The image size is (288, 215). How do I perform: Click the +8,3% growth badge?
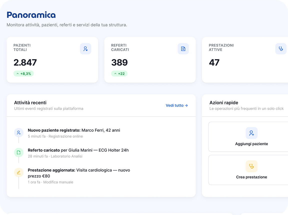pos(23,74)
